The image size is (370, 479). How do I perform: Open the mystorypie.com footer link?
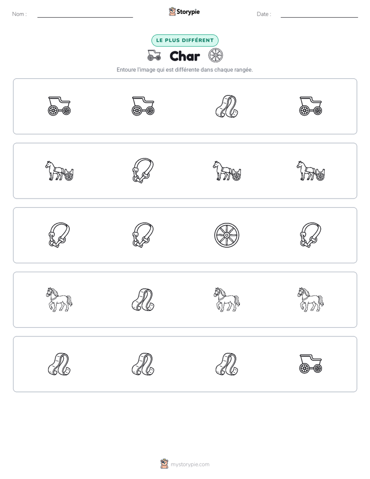185,464
